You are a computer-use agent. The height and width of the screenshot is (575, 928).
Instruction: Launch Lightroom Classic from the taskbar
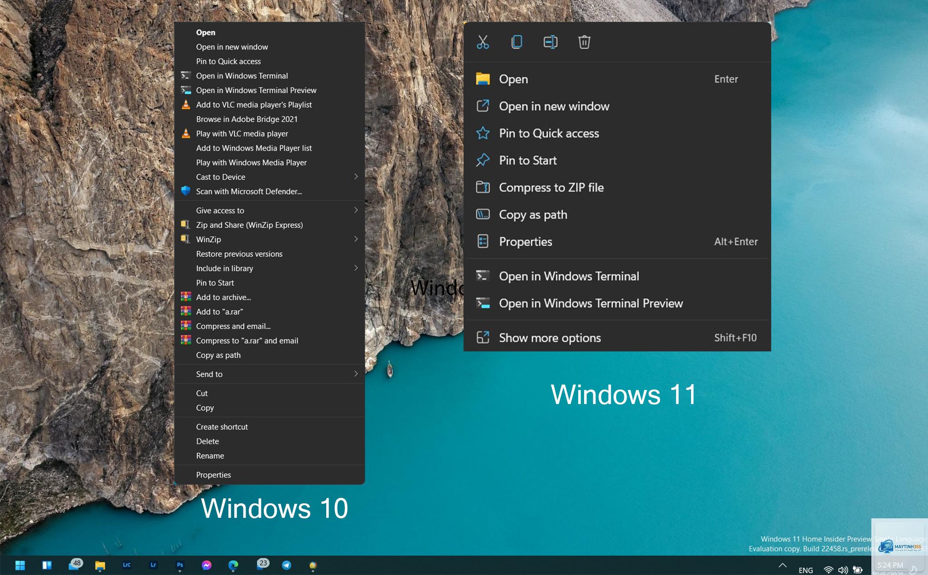pyautogui.click(x=126, y=565)
